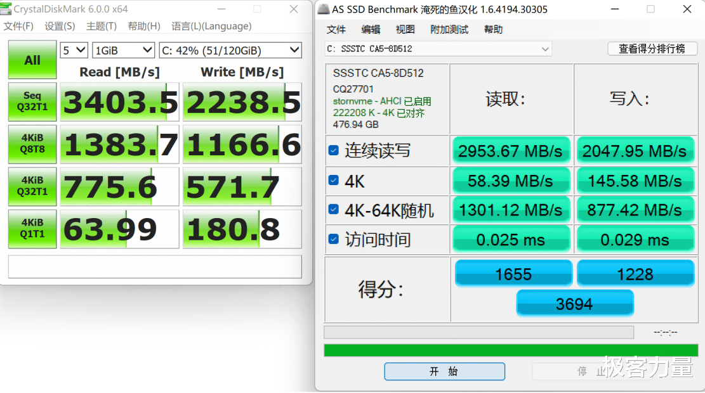The width and height of the screenshot is (705, 393).
Task: Select the 4KiB Q1T1 write value 180.8
Action: pos(242,229)
